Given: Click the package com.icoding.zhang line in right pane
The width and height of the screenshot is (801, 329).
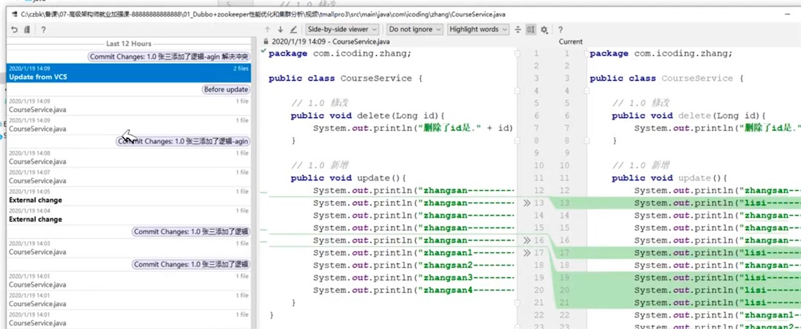Looking at the screenshot, I should (x=660, y=54).
